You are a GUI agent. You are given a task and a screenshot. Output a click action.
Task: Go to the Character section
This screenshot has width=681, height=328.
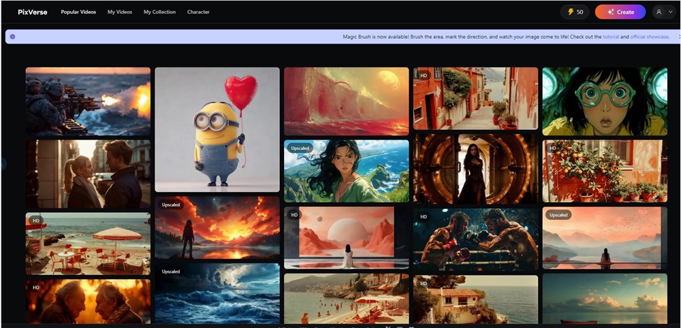point(198,12)
